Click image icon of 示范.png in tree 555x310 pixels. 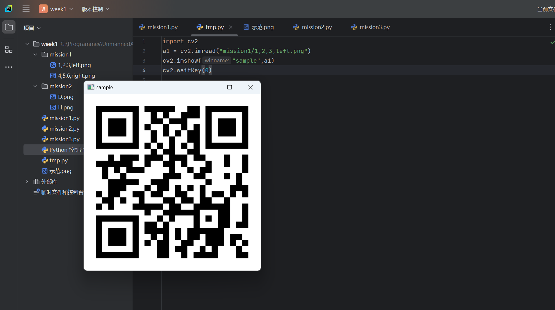click(45, 171)
